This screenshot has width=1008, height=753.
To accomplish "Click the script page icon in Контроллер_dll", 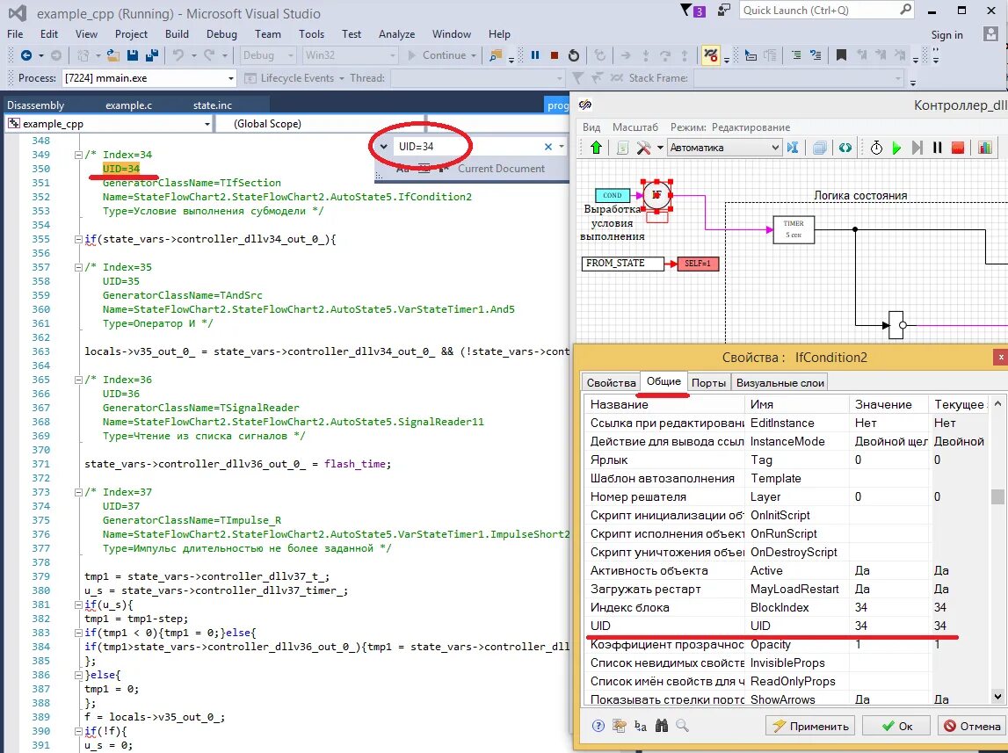I will point(622,148).
